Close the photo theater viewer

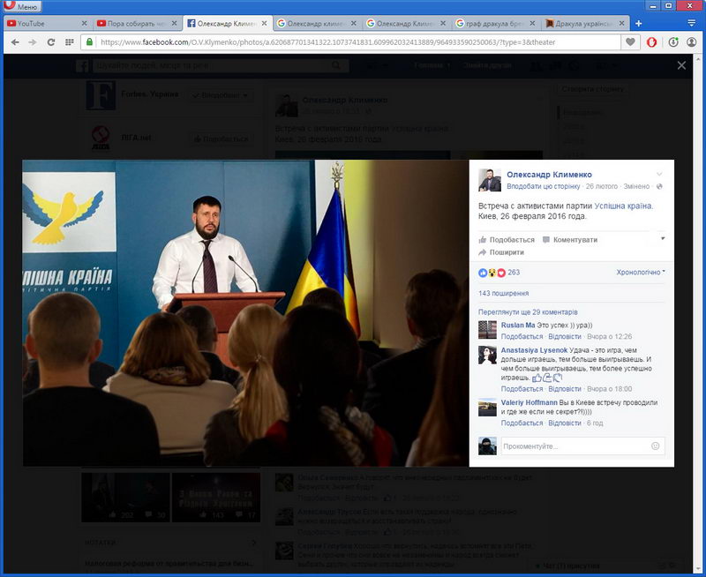pyautogui.click(x=681, y=65)
